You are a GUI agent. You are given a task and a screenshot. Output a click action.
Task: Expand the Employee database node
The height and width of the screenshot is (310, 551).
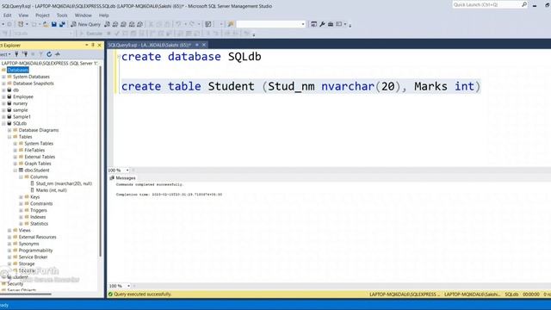click(x=3, y=96)
